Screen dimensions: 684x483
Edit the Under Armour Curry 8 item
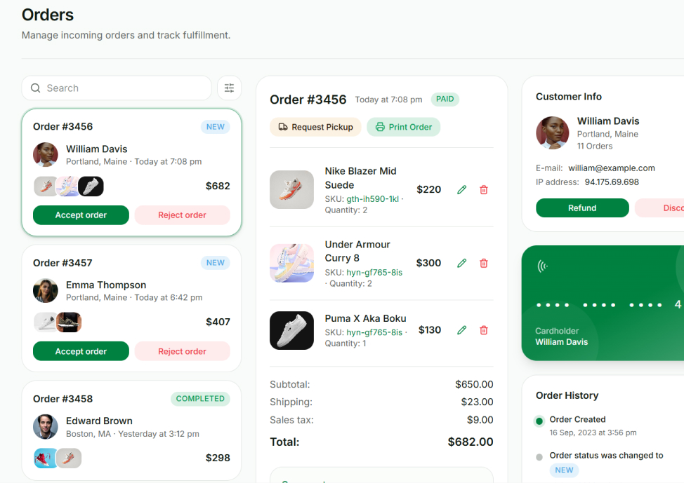click(x=461, y=263)
